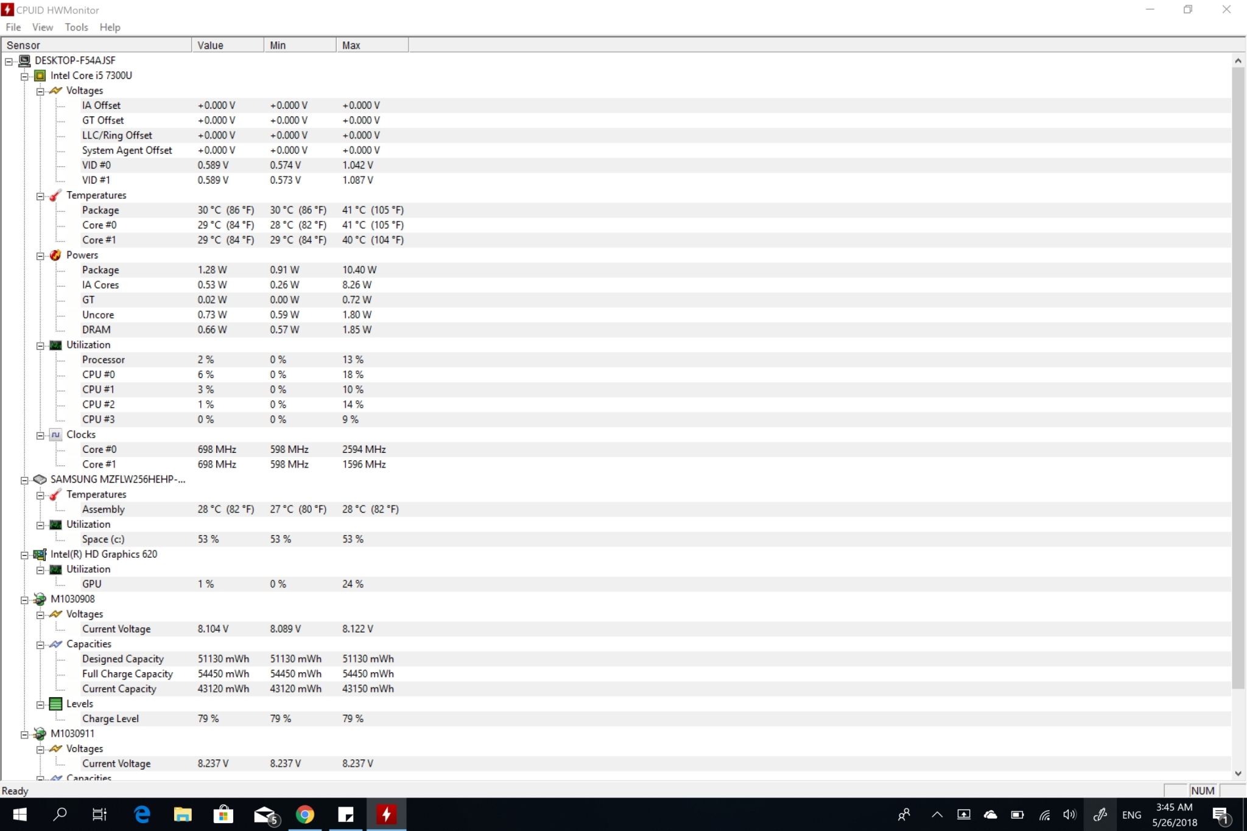Collapse the CPU Voltages group
This screenshot has width=1247, height=831.
coord(40,91)
